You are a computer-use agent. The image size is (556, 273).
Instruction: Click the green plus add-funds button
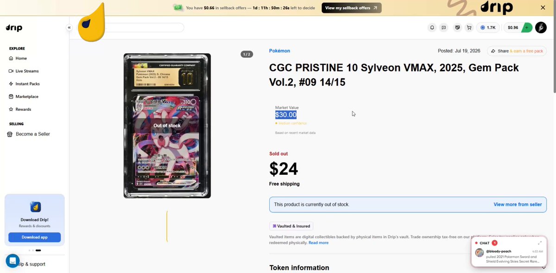pyautogui.click(x=527, y=28)
